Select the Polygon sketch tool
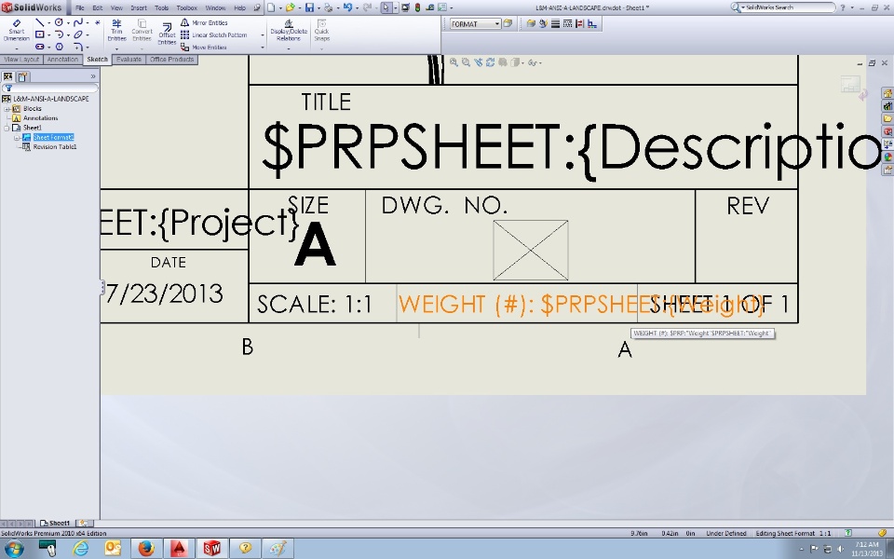Viewport: 894px width, 559px height. click(x=59, y=47)
